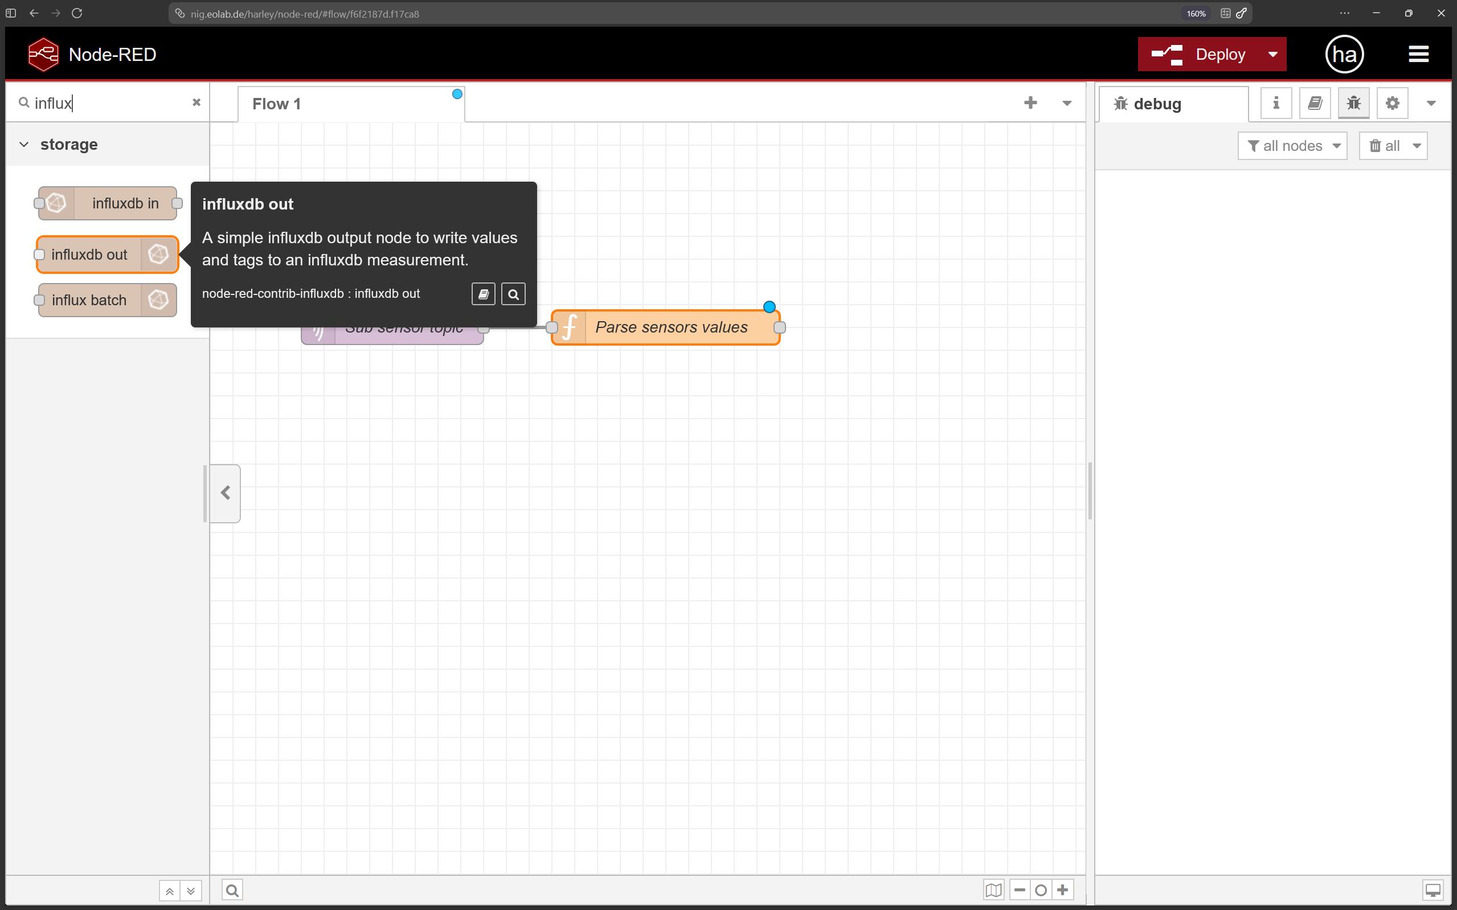Toggle the browser sidebar panel
Viewport: 1457px width, 910px height.
pos(10,13)
